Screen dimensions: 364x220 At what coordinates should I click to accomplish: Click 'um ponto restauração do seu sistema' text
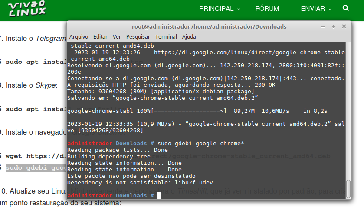click(x=60, y=203)
